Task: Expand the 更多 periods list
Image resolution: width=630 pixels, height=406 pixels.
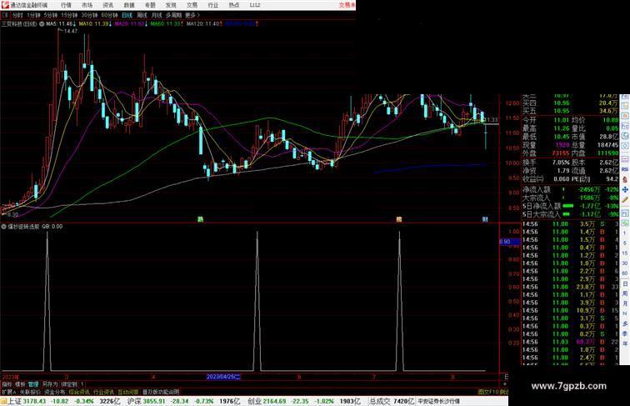Action: click(192, 15)
